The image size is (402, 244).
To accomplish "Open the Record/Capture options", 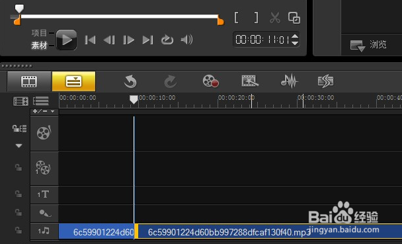I will point(210,81).
